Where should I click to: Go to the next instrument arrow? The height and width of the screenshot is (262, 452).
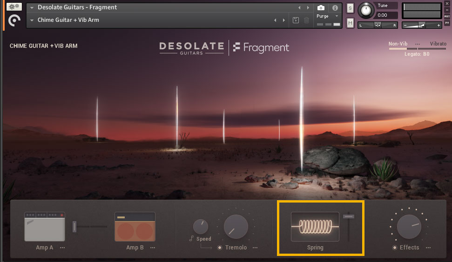[x=308, y=7]
